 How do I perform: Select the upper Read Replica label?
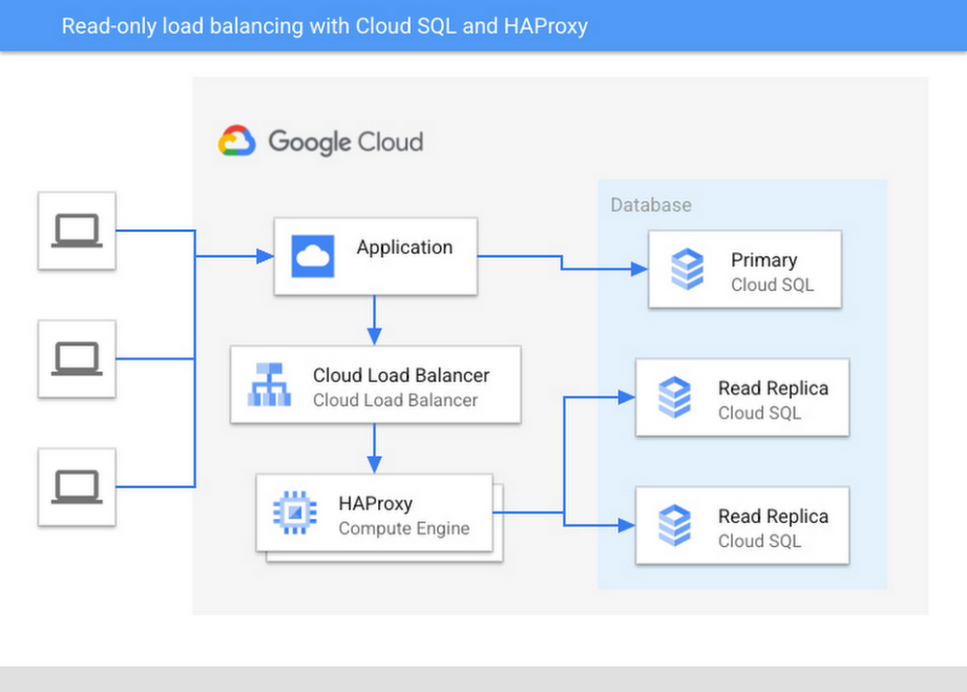coord(773,388)
